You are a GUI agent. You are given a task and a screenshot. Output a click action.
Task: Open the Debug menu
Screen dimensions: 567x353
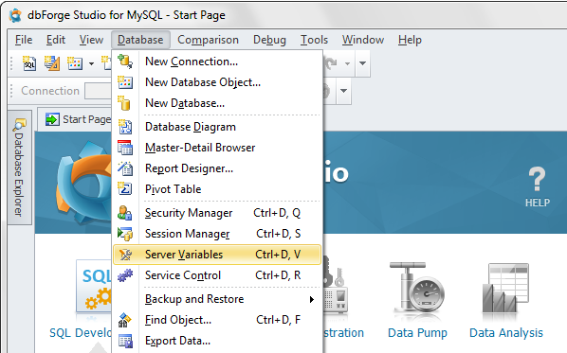click(269, 40)
